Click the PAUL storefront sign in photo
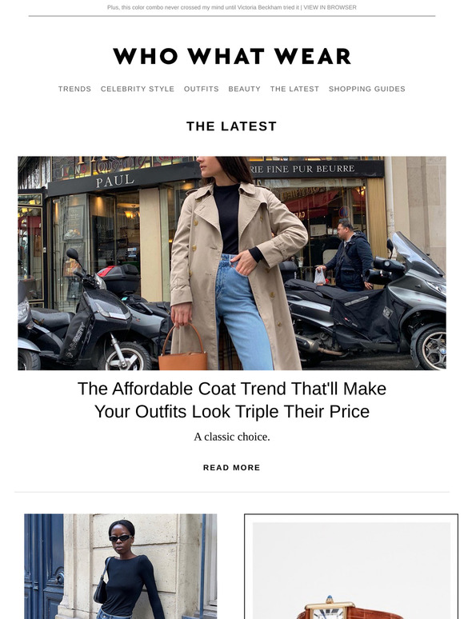Screen dimensions: 464x619 (115, 181)
